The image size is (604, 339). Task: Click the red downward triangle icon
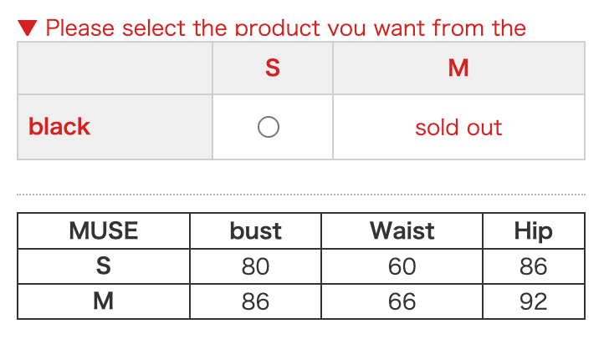click(x=28, y=28)
